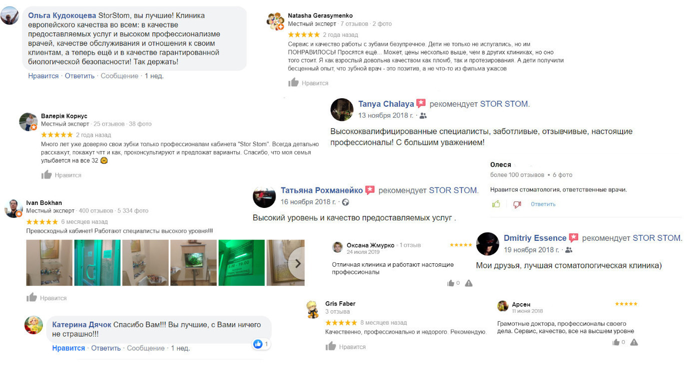Click Ответить link under Олеся's review
The height and width of the screenshot is (375, 695).
pyautogui.click(x=543, y=204)
